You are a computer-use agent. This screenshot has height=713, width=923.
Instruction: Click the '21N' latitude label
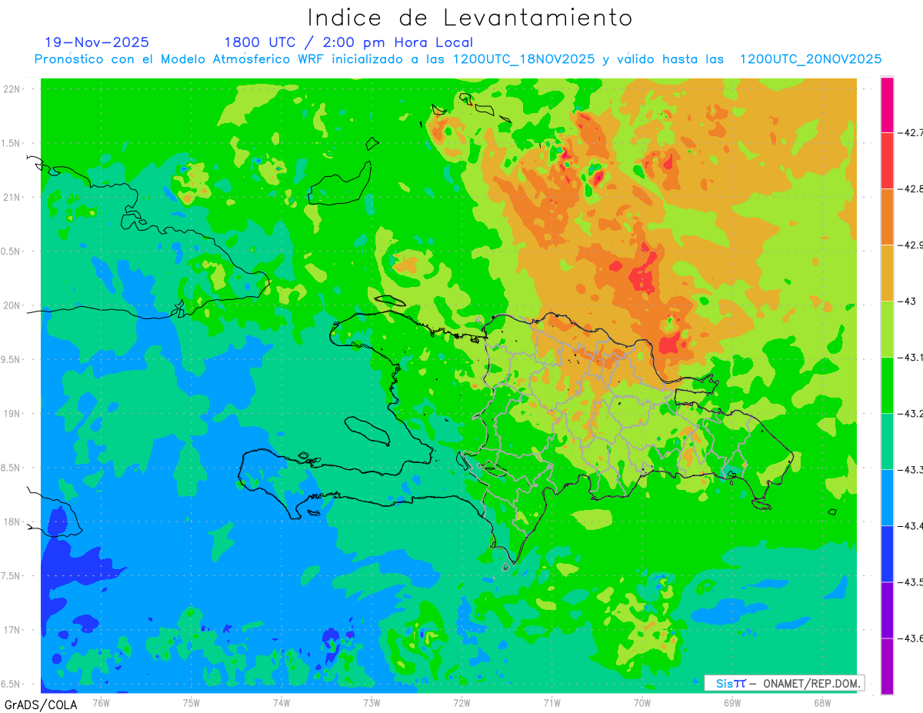13,198
